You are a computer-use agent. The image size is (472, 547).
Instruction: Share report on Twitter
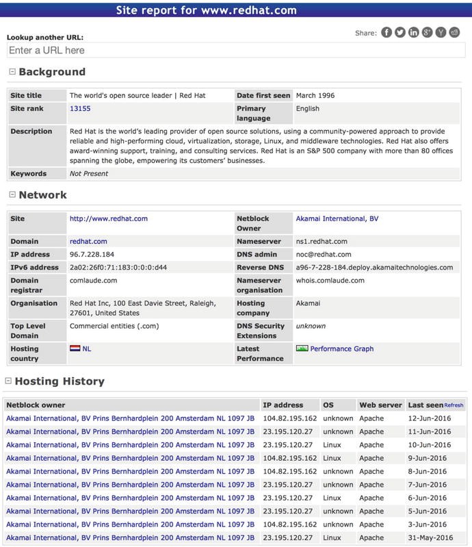tap(400, 32)
